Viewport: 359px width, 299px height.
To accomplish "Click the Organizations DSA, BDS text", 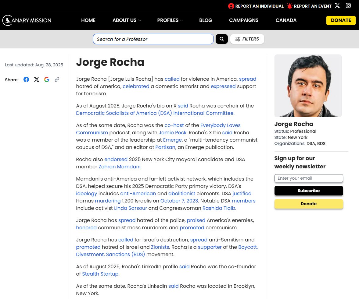I will point(300,143).
